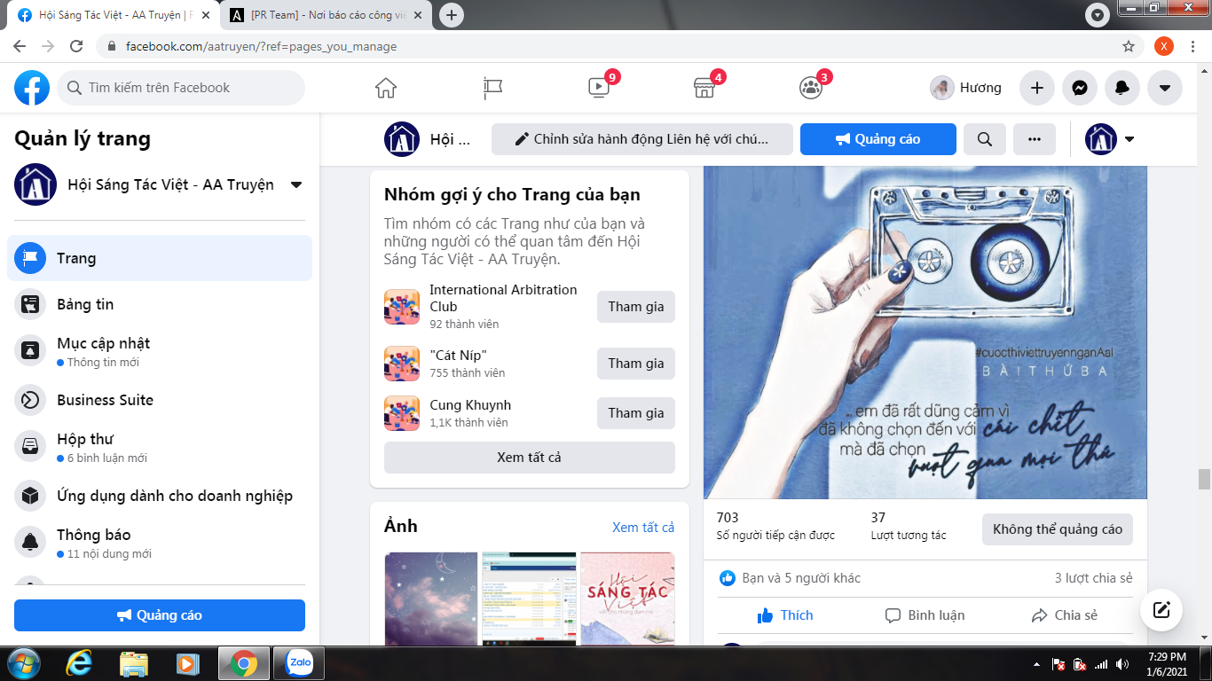Click International Arbitration Club group name
Viewport: 1212px width, 681px height.
[503, 298]
